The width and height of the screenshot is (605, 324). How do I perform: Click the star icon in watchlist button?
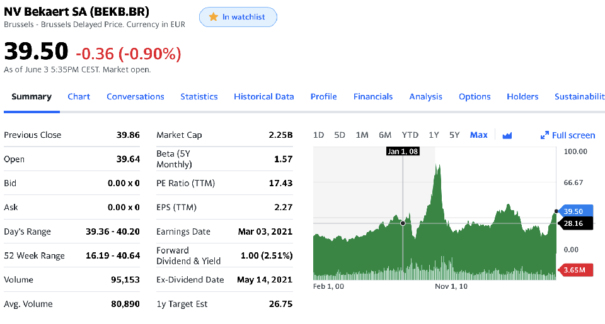tap(213, 17)
